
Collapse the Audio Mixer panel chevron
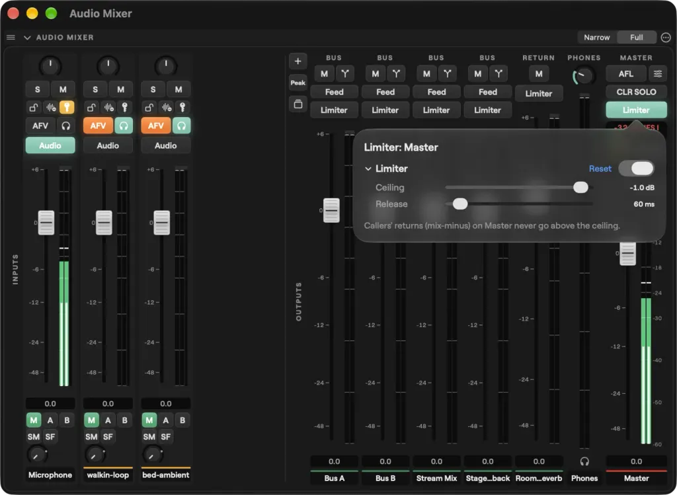[27, 38]
